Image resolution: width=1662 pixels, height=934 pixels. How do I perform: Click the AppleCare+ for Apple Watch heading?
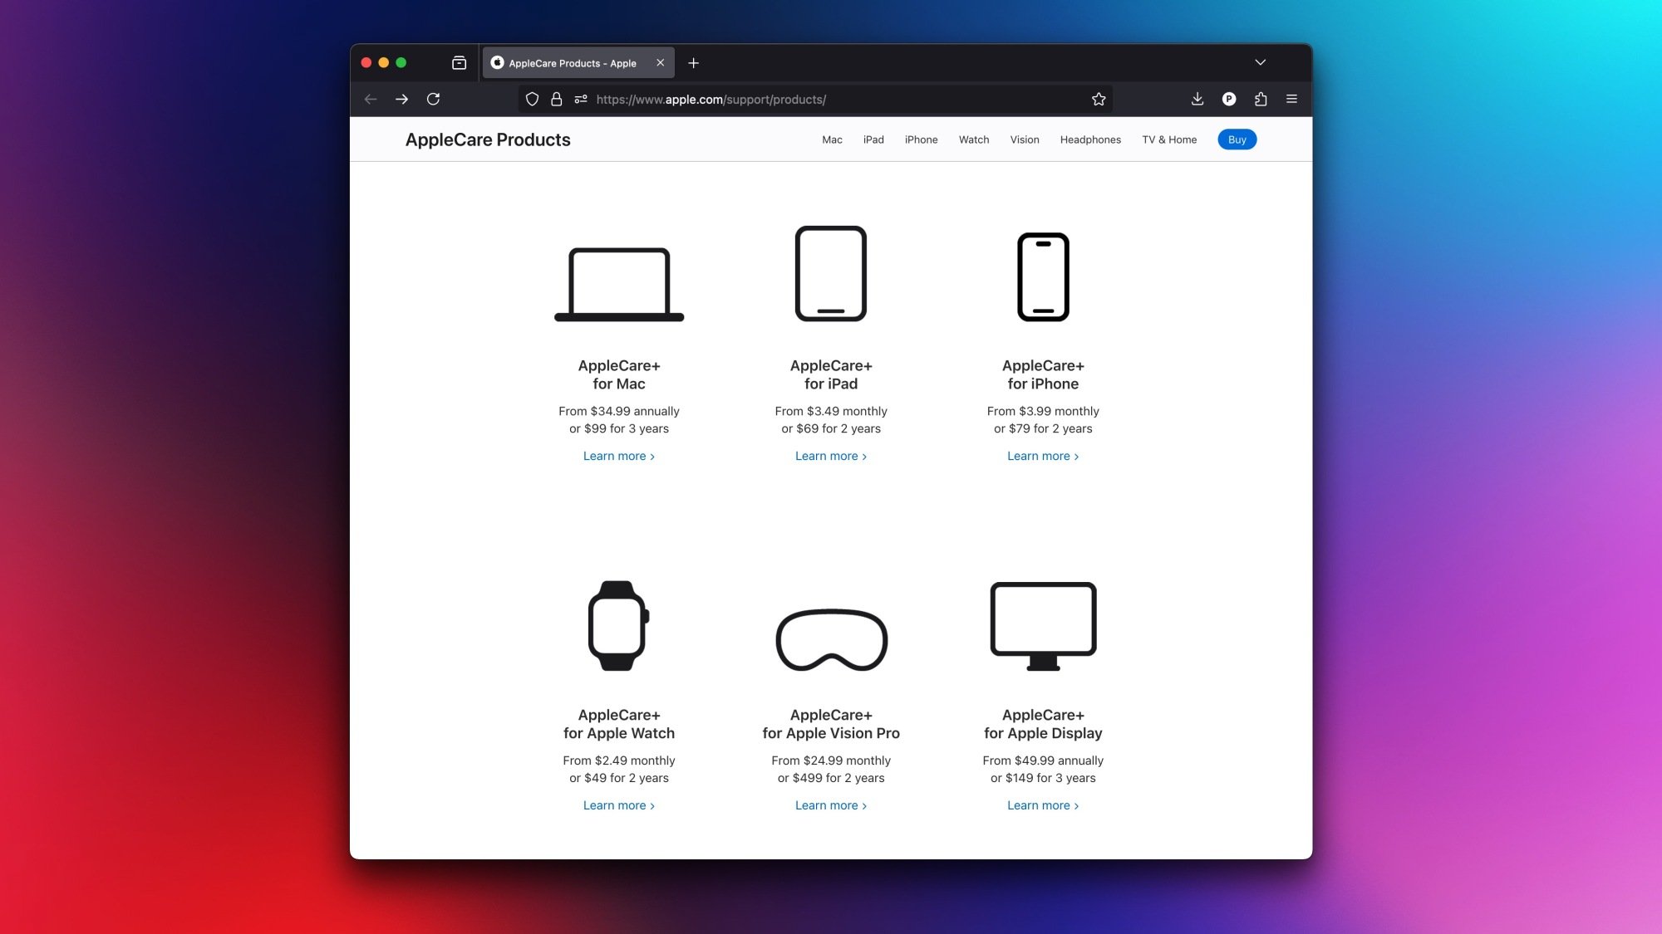[619, 724]
